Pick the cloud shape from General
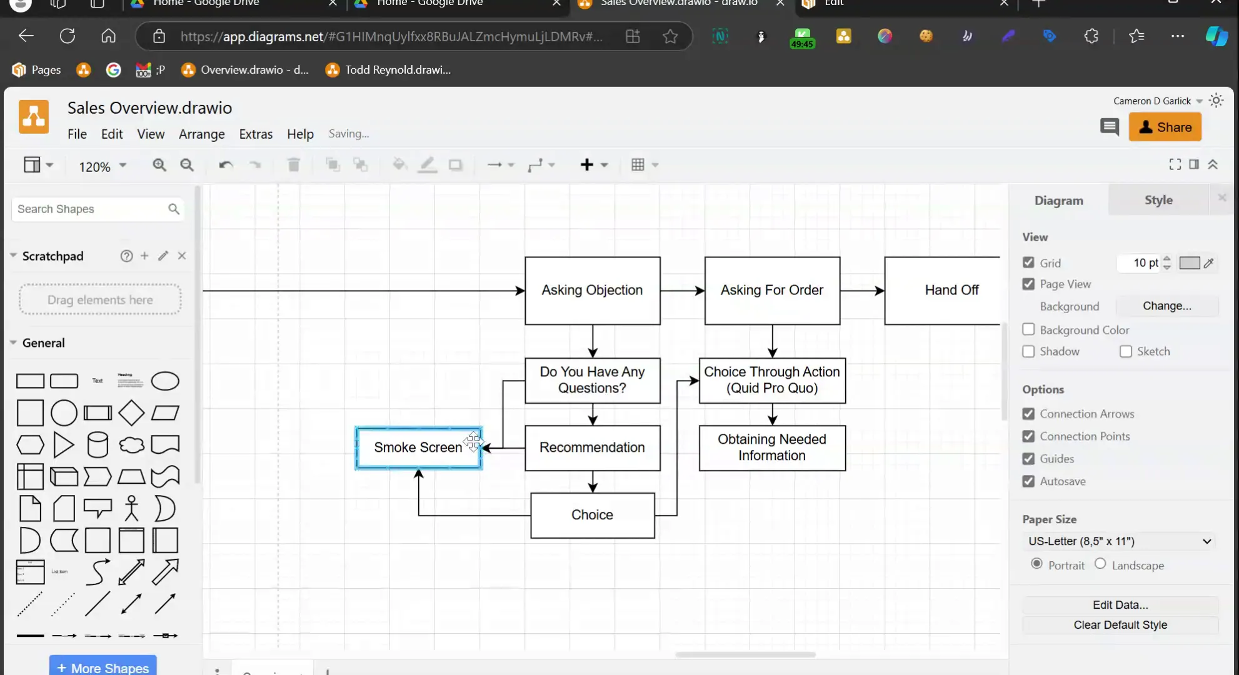 [131, 445]
